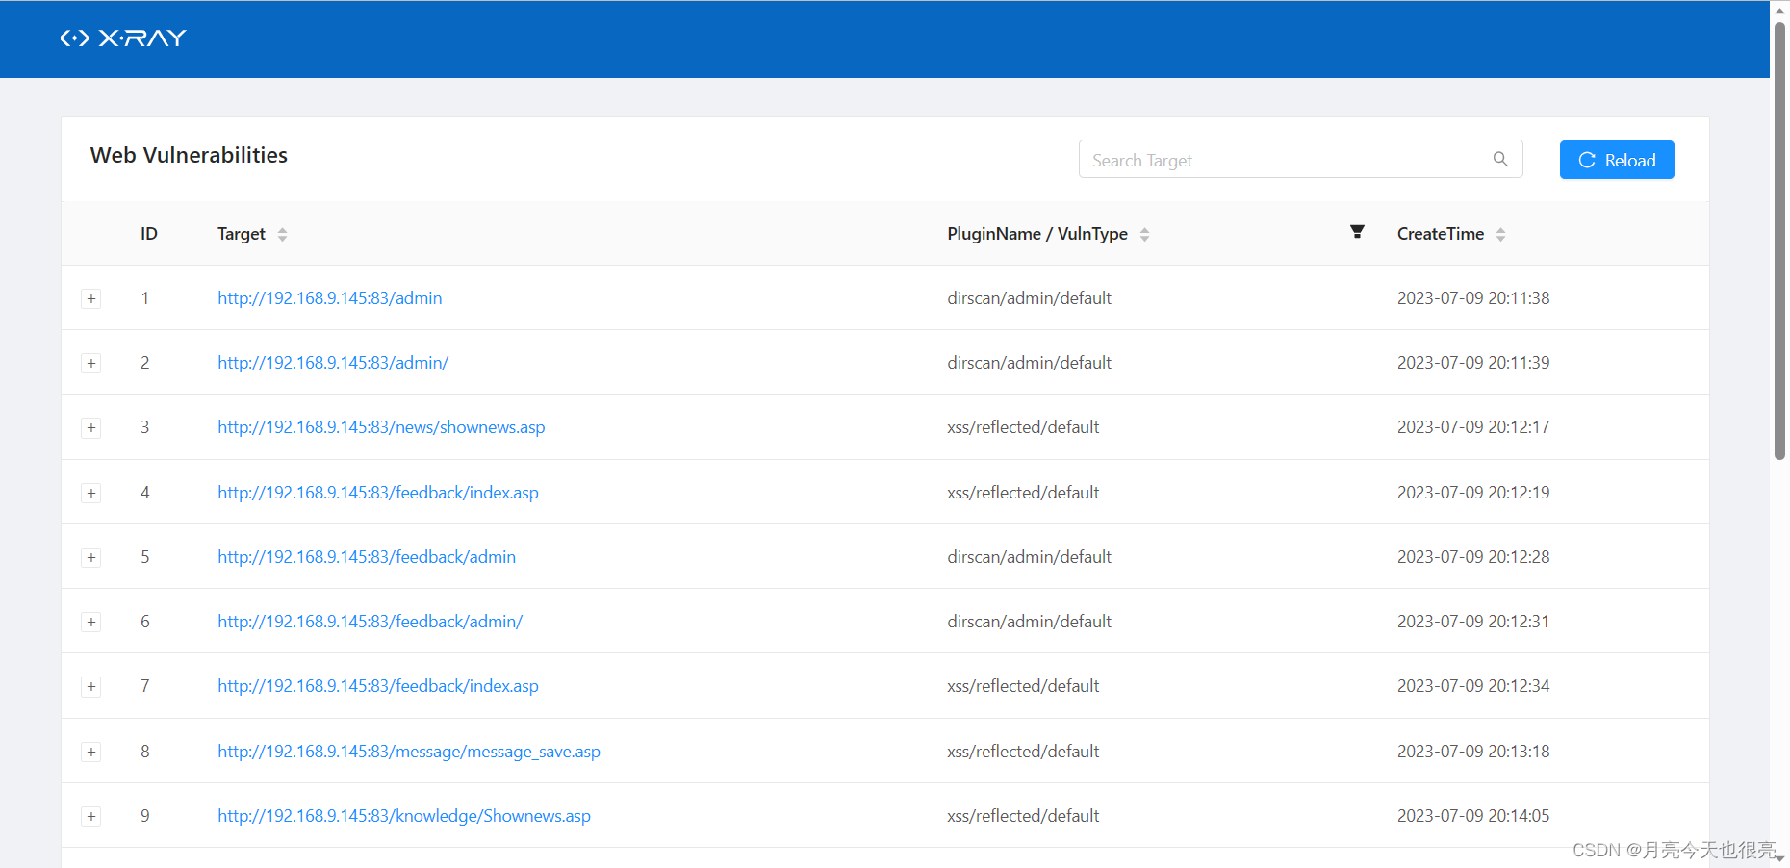Image resolution: width=1790 pixels, height=868 pixels.
Task: Expand row 5 feedback/admin details
Action: (x=91, y=557)
